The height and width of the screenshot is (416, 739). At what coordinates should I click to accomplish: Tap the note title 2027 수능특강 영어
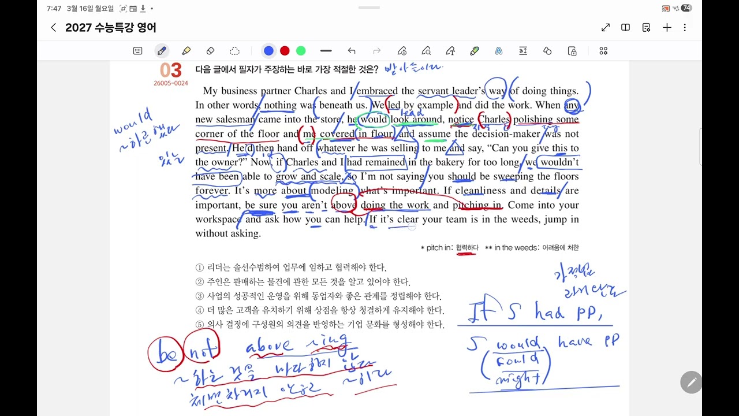click(x=111, y=28)
